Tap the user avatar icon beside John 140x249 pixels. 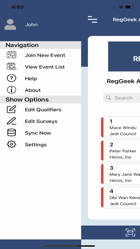(x=10, y=25)
